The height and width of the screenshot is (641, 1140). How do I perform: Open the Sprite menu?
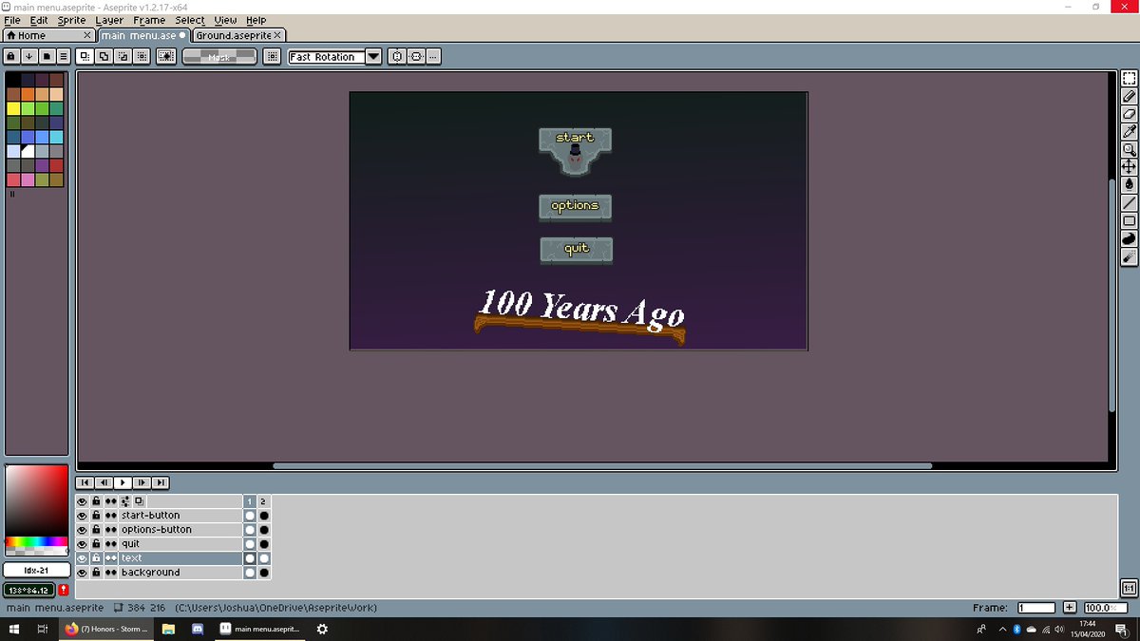[71, 20]
